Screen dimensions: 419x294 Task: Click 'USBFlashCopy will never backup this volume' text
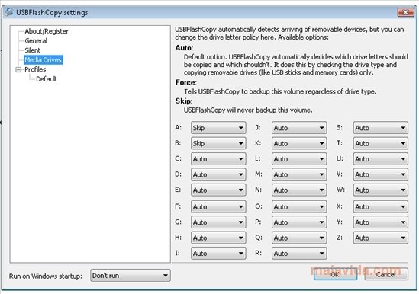pyautogui.click(x=248, y=110)
